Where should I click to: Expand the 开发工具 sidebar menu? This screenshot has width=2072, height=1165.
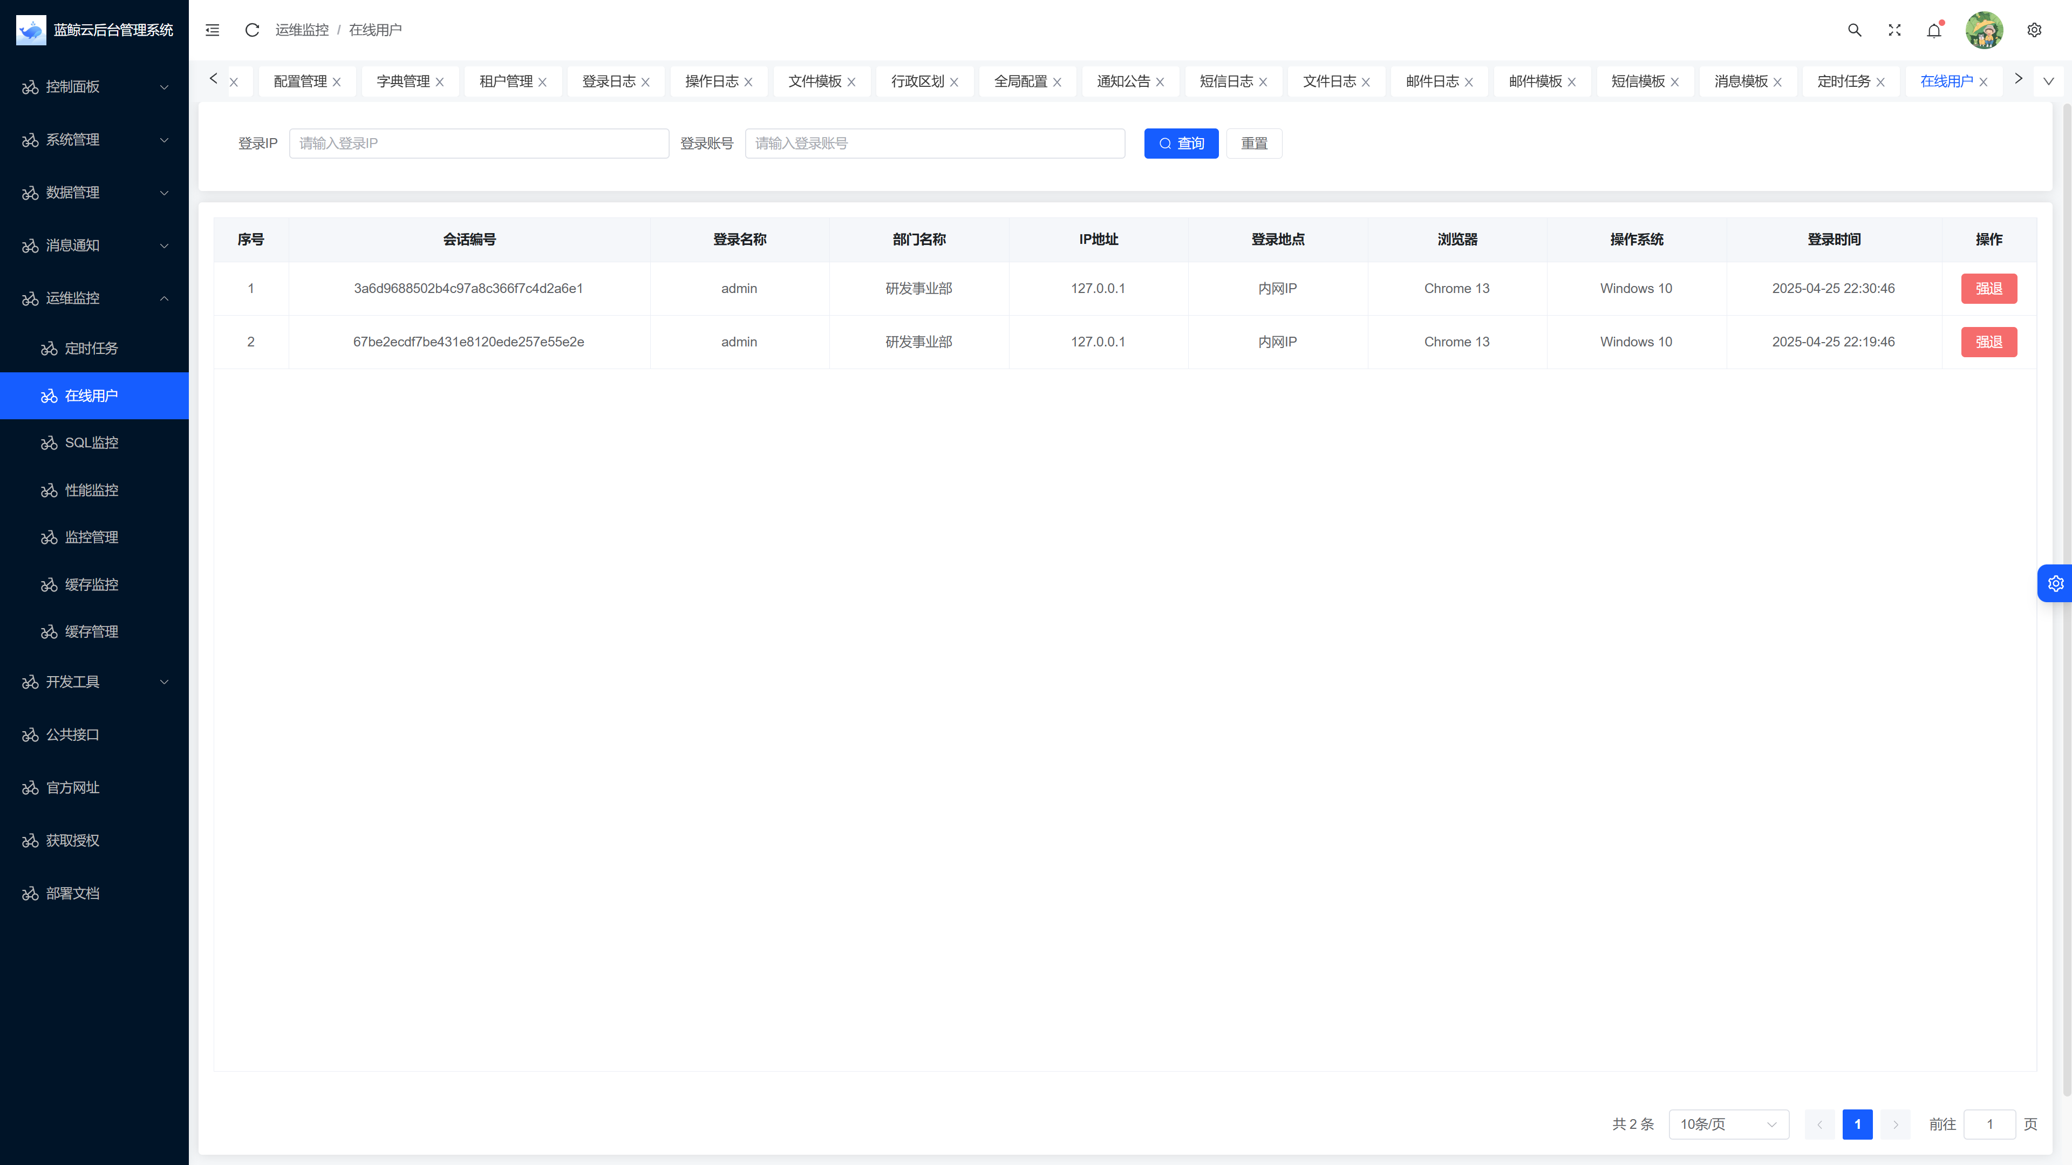[x=94, y=682]
